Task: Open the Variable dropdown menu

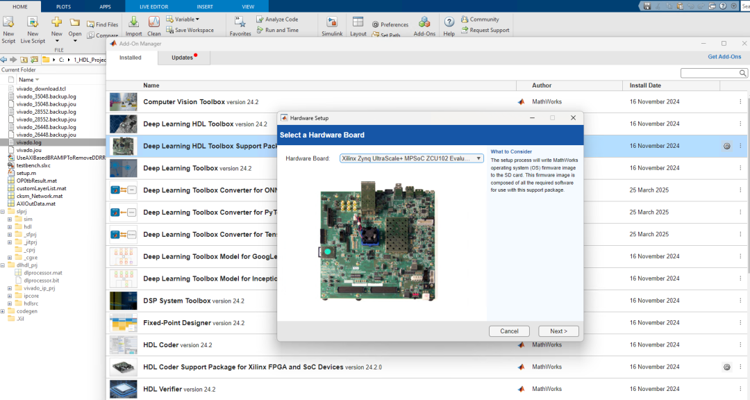Action: (x=186, y=19)
